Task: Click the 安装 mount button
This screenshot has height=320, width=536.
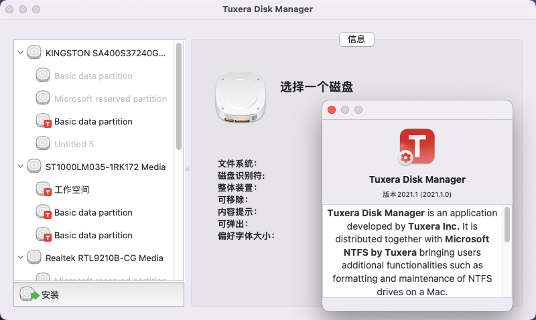Action: pos(98,294)
